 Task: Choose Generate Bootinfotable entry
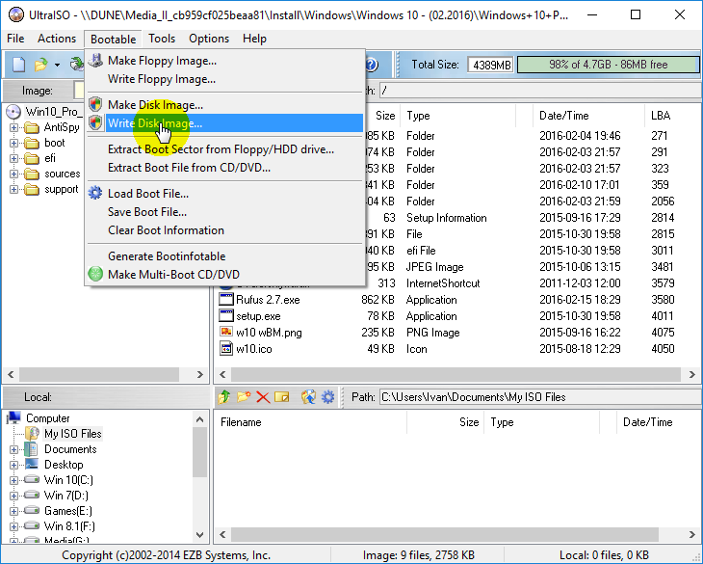(x=225, y=256)
